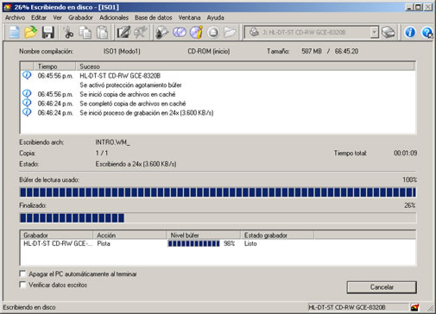Image resolution: width=436 pixels, height=314 pixels.
Task: Click the Nero icon in the status bar
Action: point(414,307)
